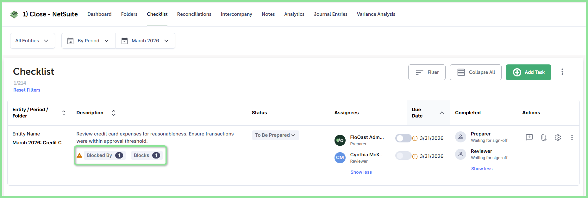
Task: Click the attachment paperclip icon
Action: [544, 137]
